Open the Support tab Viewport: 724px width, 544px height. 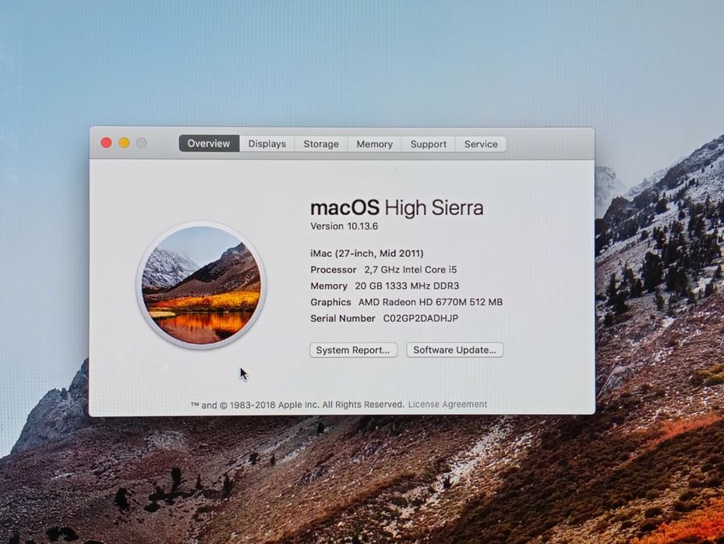coord(429,144)
